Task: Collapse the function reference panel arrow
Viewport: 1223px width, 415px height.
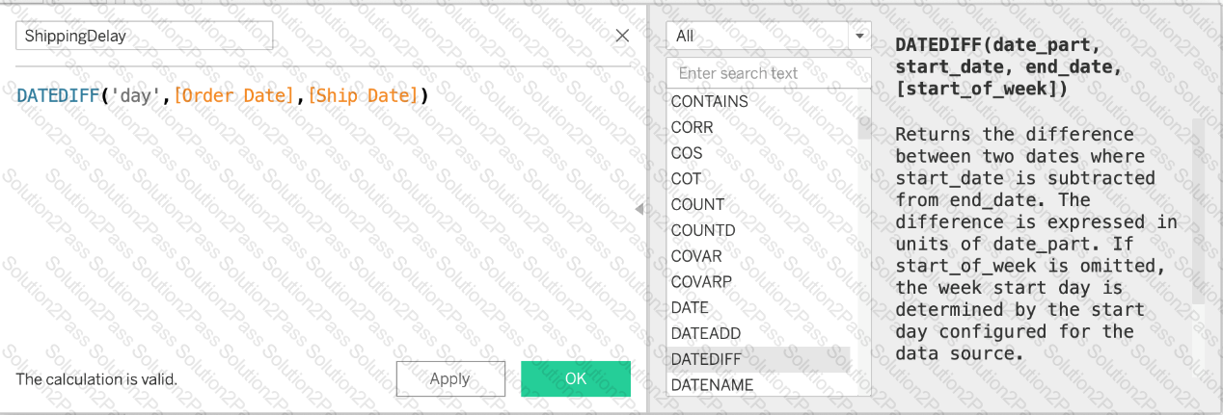Action: pos(639,209)
